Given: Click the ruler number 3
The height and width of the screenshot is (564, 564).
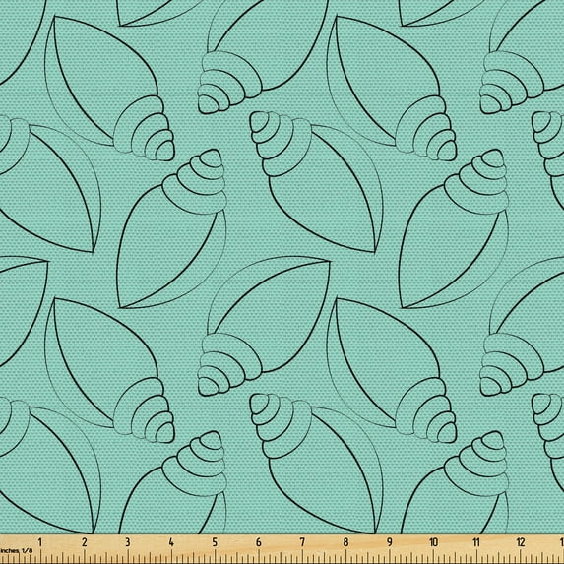Looking at the screenshot, I should point(128,542).
